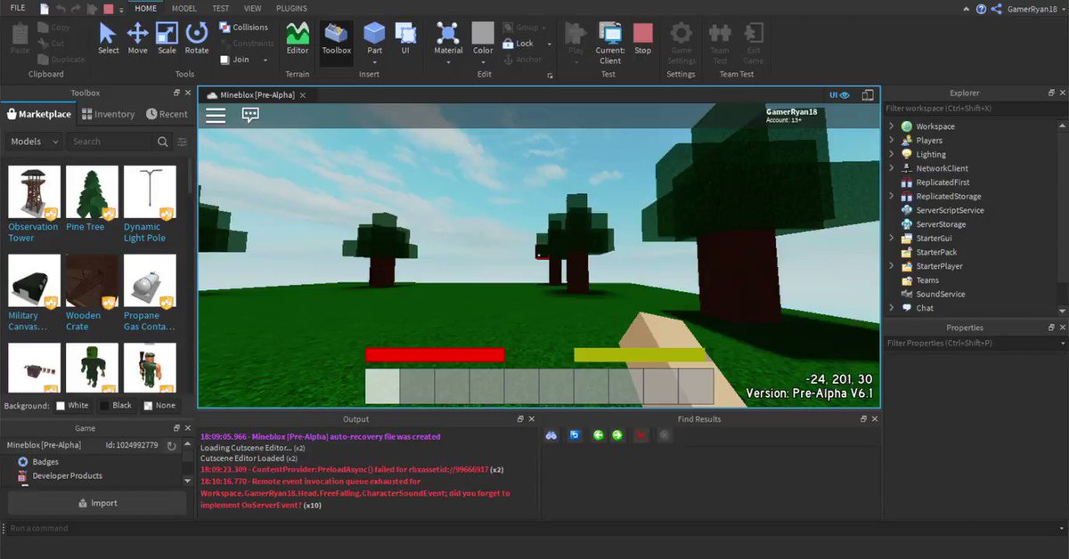Switch to the TEST ribbon tab
This screenshot has width=1069, height=559.
(220, 8)
